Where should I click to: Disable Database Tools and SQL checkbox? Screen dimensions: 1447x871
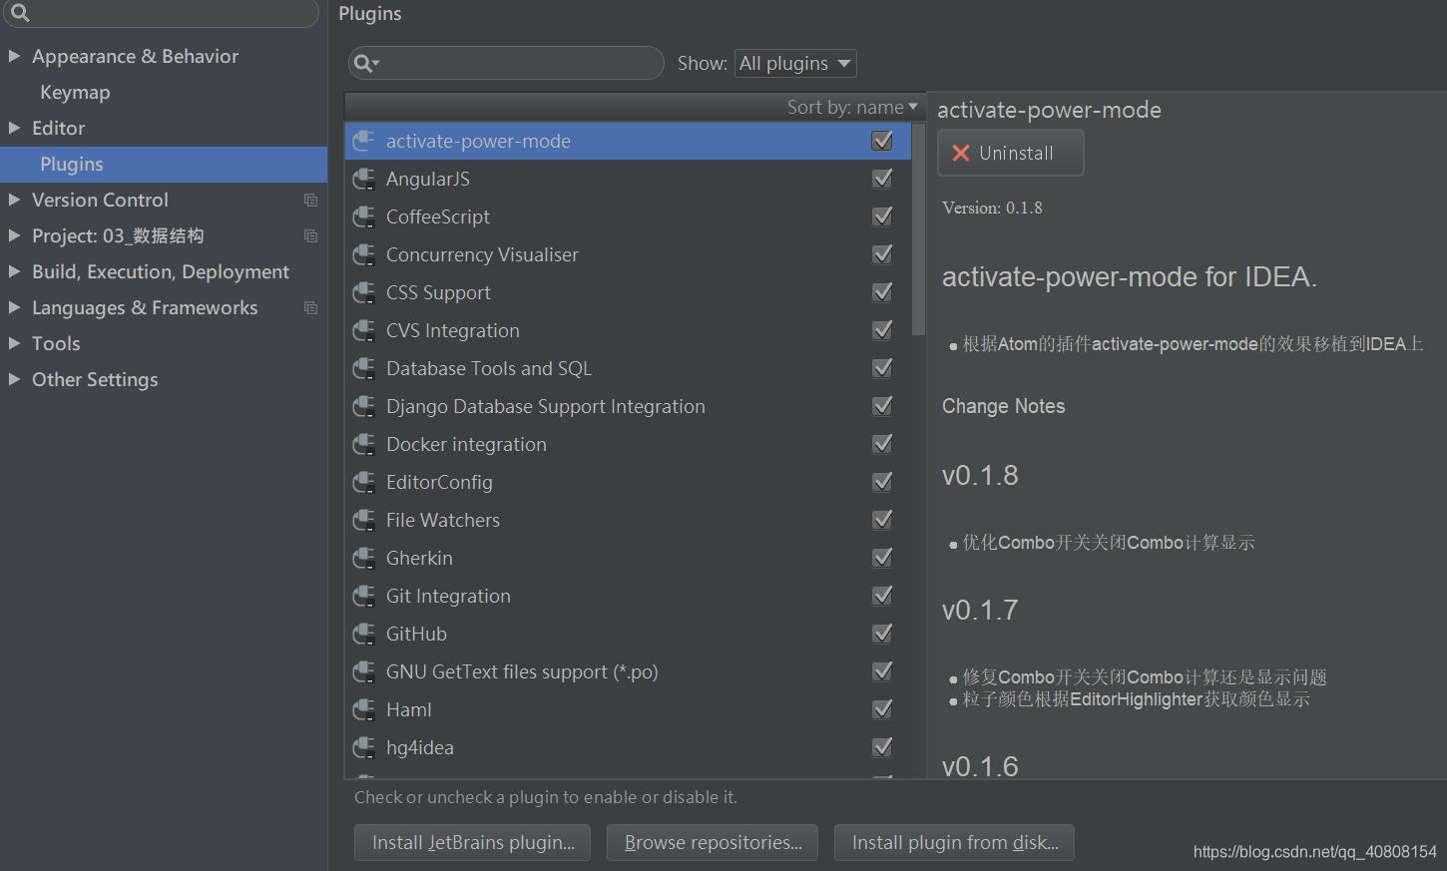(x=882, y=368)
